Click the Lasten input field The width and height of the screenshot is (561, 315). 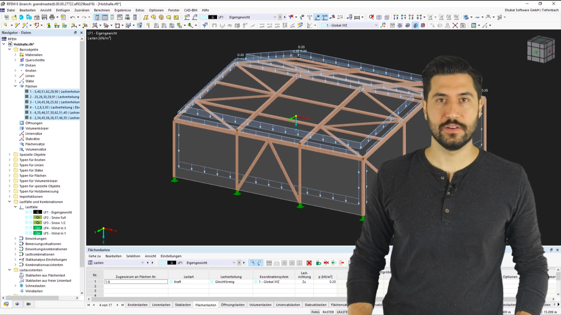116,263
